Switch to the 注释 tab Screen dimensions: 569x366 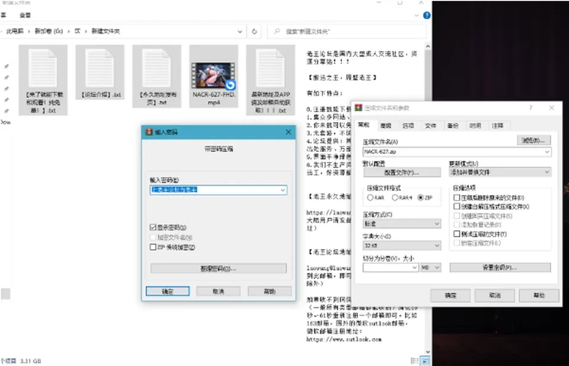tap(497, 126)
